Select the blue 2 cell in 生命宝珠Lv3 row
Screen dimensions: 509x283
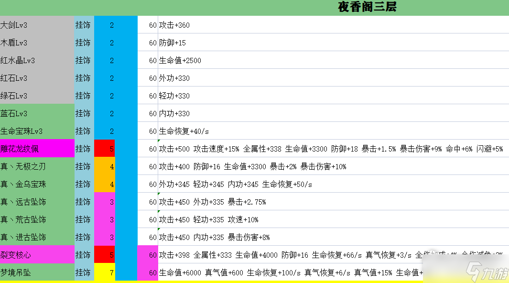[x=105, y=131]
